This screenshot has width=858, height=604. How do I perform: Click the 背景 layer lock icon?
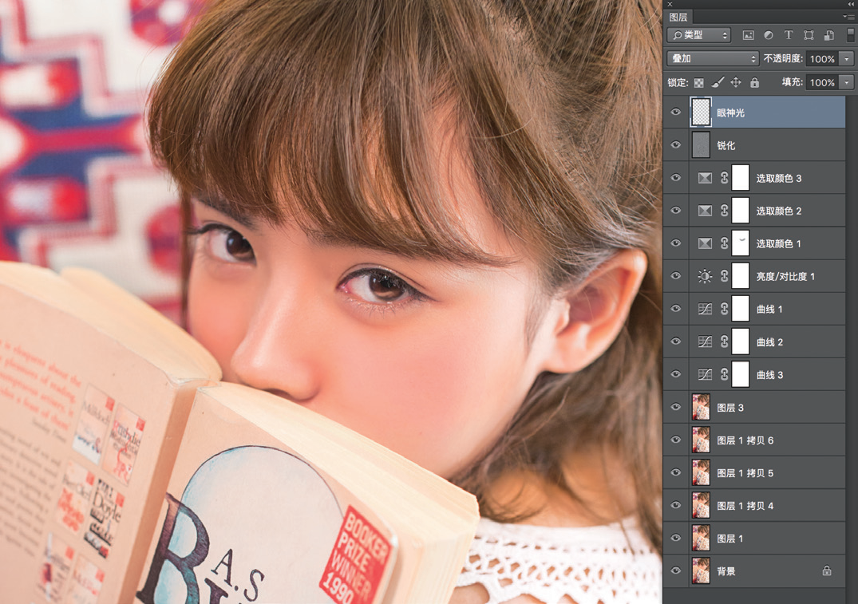pos(826,570)
